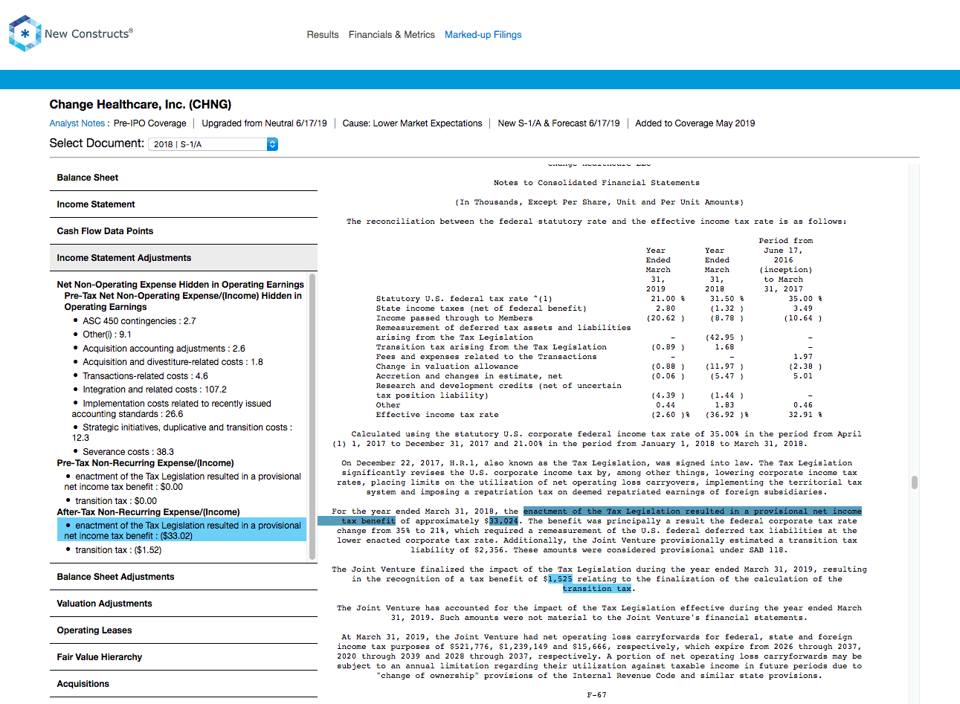The width and height of the screenshot is (960, 704).
Task: Open the Select Document dropdown
Action: pyautogui.click(x=213, y=144)
